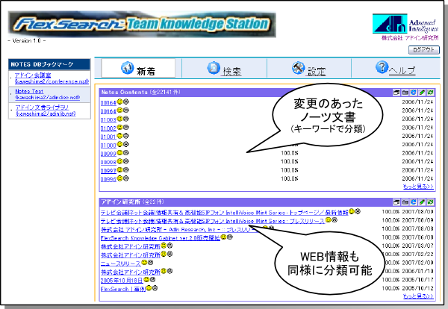This screenshot has height=309, width=448.
Task: Open the Notes Test bookmark link
Action: click(x=48, y=94)
